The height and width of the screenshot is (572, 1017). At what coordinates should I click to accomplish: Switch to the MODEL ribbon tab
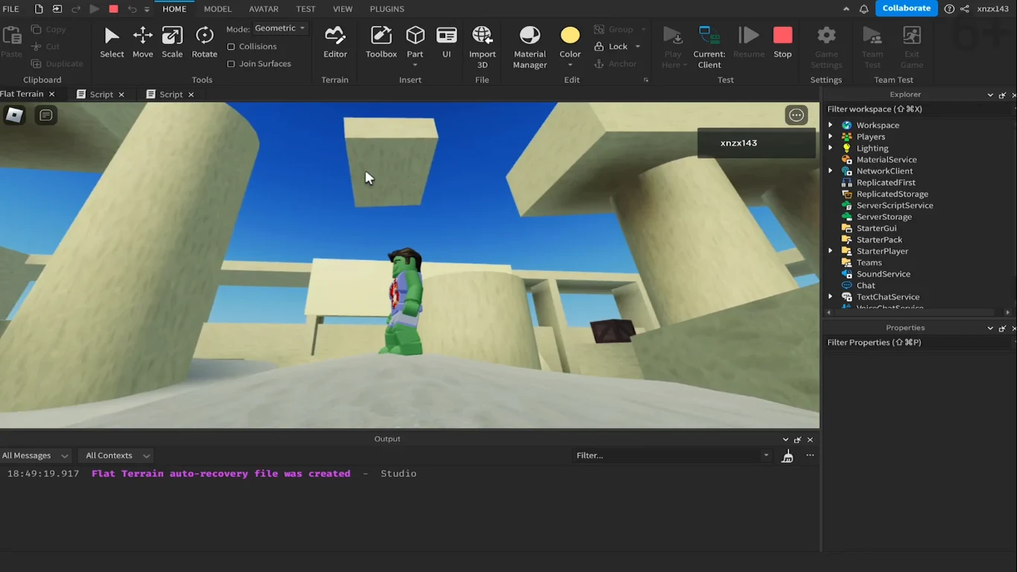click(217, 9)
